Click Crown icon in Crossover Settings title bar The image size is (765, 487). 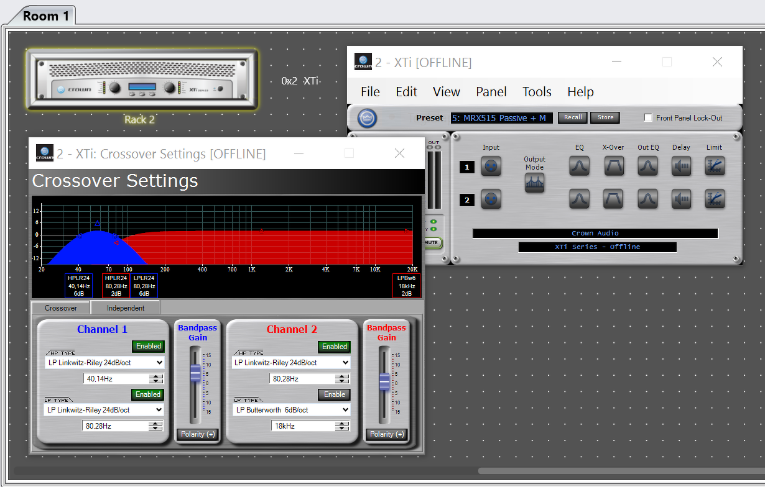pos(45,153)
